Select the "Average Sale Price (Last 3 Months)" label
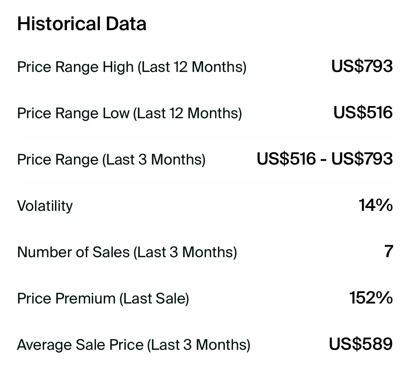The height and width of the screenshot is (367, 410). tap(134, 345)
